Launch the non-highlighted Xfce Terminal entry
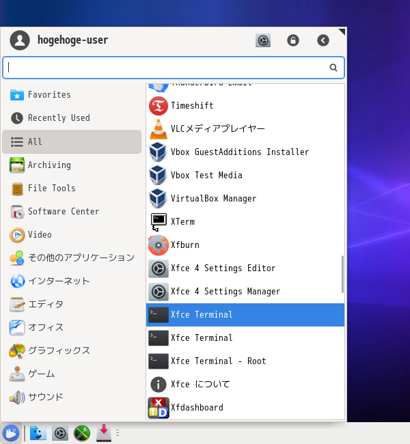 pos(245,338)
